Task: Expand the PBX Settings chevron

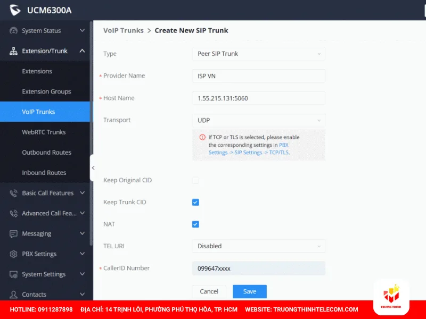Action: pyautogui.click(x=83, y=254)
